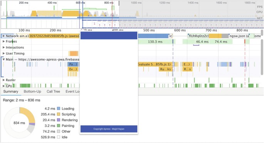Expand the Frames track
Image resolution: width=264 pixels, height=143 pixels.
tap(3, 41)
